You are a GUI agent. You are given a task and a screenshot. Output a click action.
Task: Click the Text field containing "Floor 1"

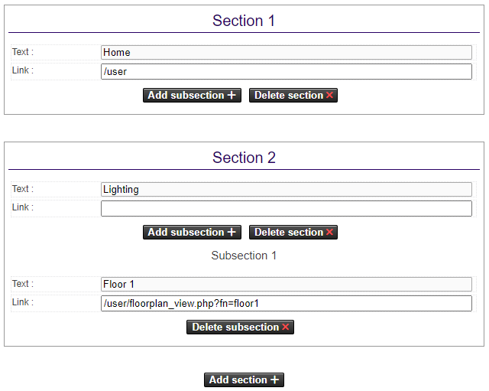(286, 285)
